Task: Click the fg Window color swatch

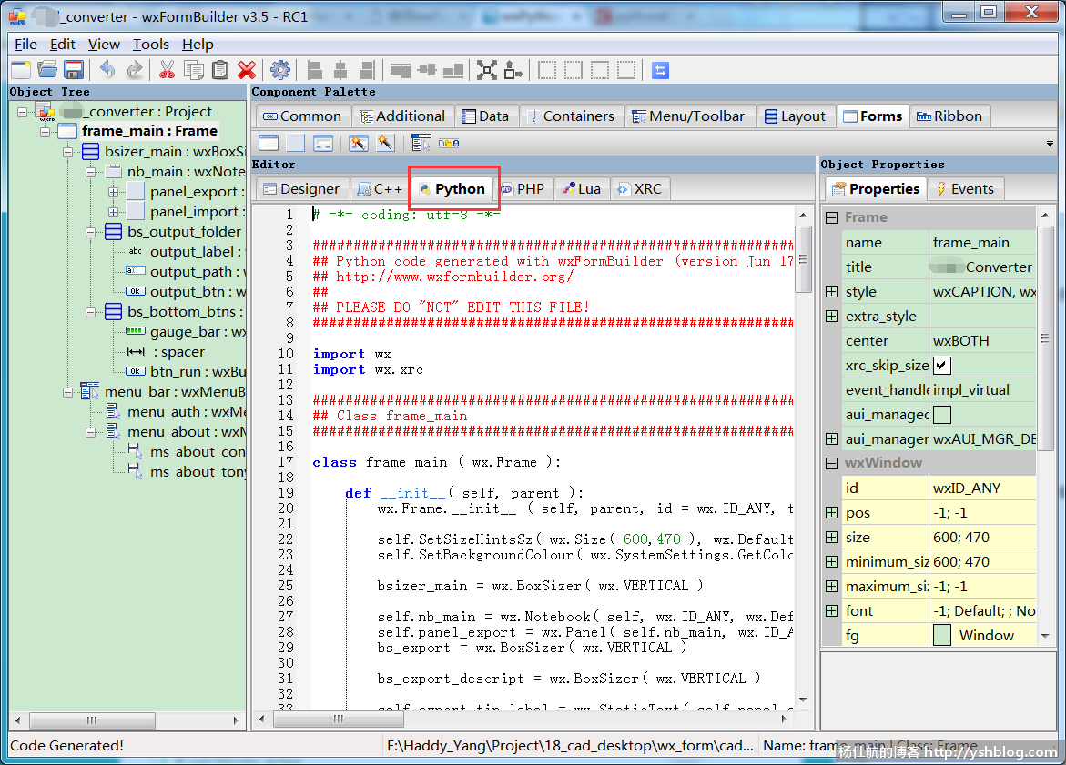Action: [941, 635]
